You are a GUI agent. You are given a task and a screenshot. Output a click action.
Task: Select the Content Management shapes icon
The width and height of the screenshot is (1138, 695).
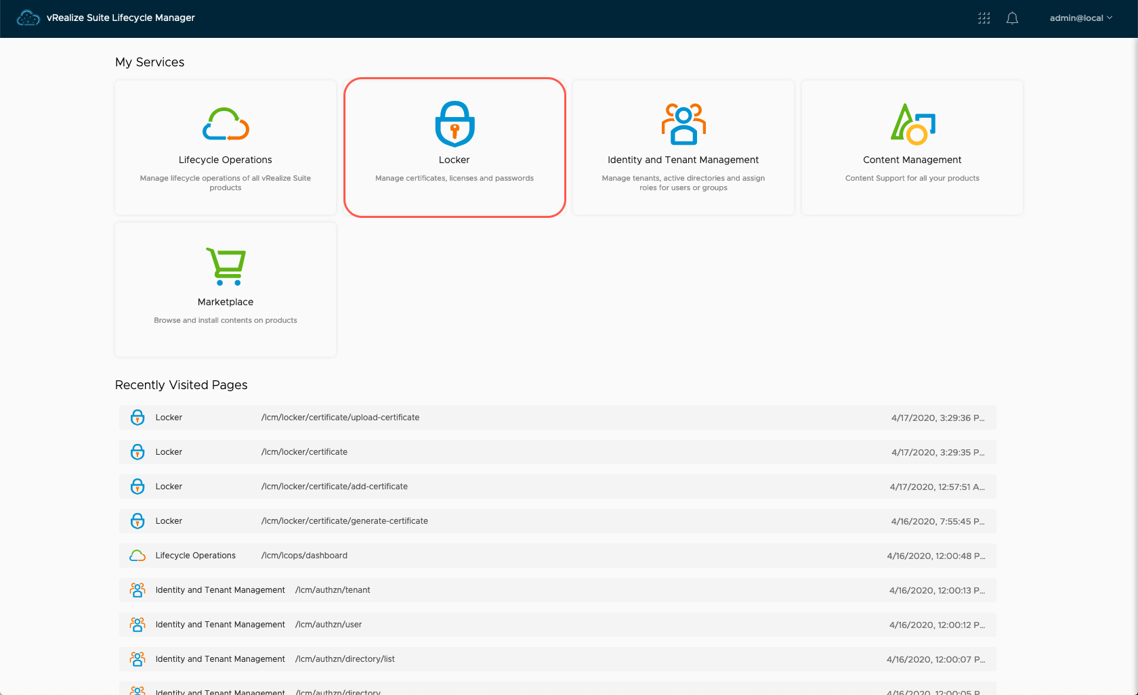tap(912, 125)
